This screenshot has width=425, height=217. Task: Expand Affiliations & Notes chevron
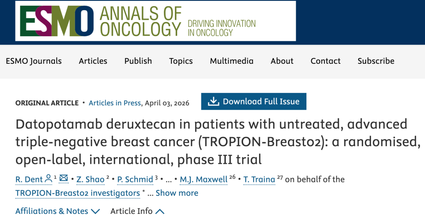[96, 211]
